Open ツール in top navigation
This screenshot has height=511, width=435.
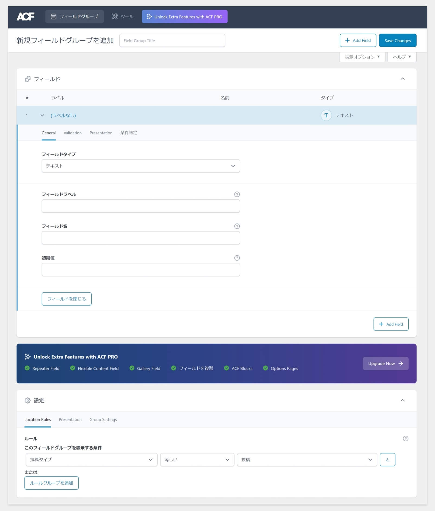click(123, 17)
